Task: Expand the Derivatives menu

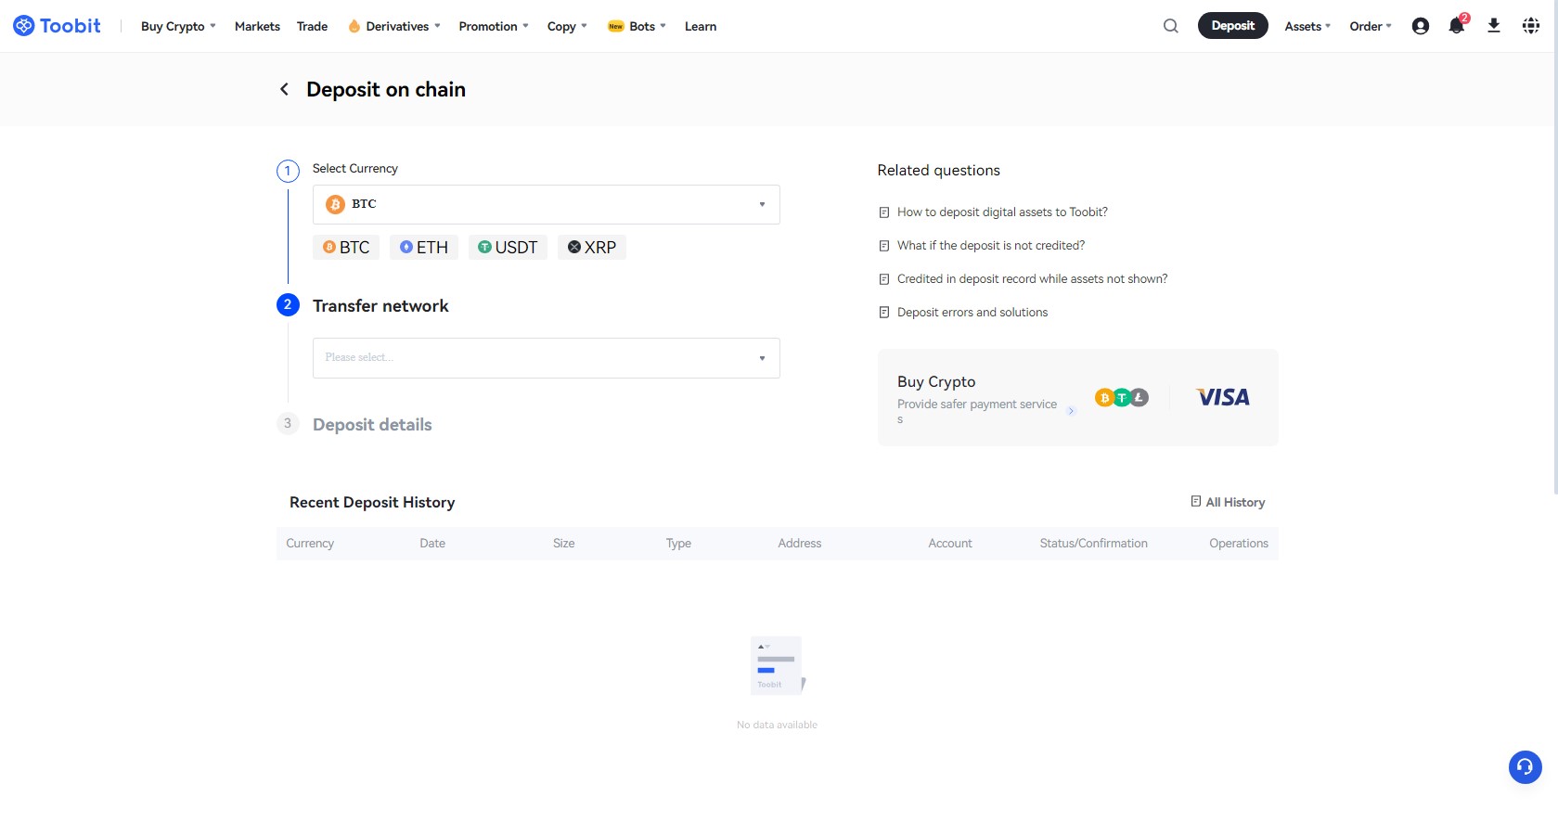Action: point(394,26)
